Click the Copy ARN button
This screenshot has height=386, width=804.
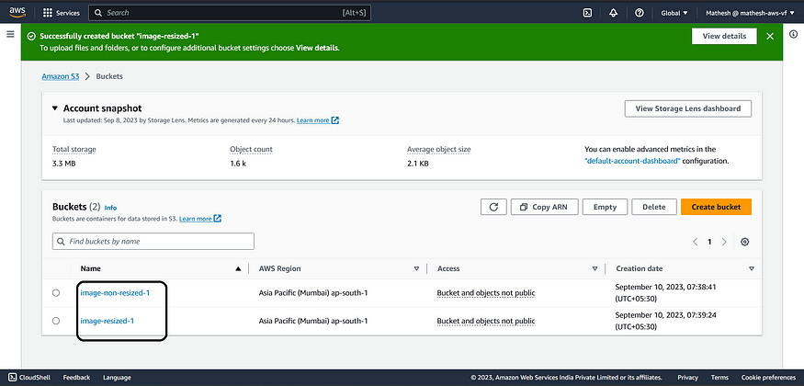point(545,207)
